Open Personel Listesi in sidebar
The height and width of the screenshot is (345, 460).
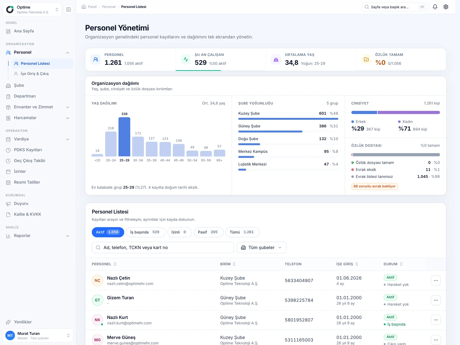(x=43, y=64)
